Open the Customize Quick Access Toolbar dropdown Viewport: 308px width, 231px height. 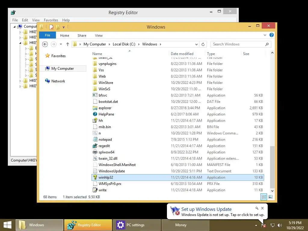64,27
